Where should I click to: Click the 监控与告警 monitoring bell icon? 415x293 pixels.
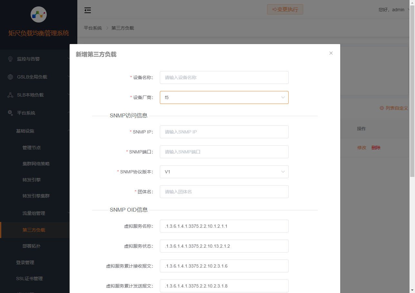[10, 59]
